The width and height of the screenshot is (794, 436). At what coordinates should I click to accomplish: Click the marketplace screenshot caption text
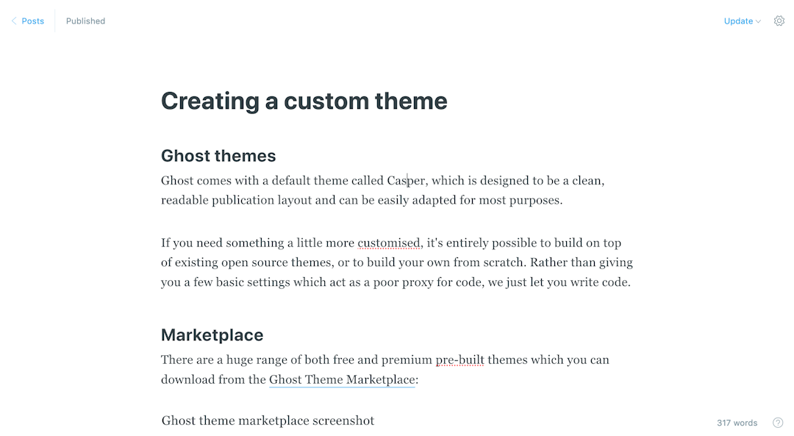click(x=268, y=420)
